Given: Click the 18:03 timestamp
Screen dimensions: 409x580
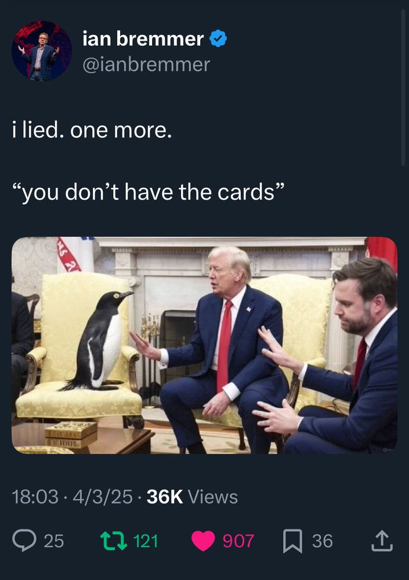Looking at the screenshot, I should coord(35,496).
